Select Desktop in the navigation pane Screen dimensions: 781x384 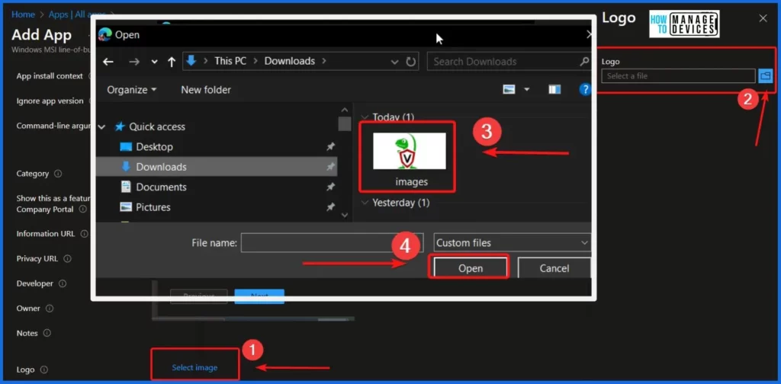pyautogui.click(x=154, y=146)
